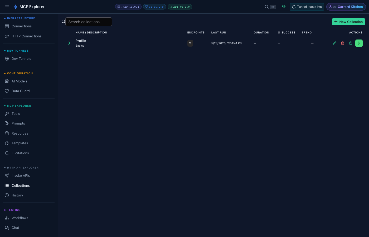
Task: Open Elicitations page
Action: pos(29,153)
